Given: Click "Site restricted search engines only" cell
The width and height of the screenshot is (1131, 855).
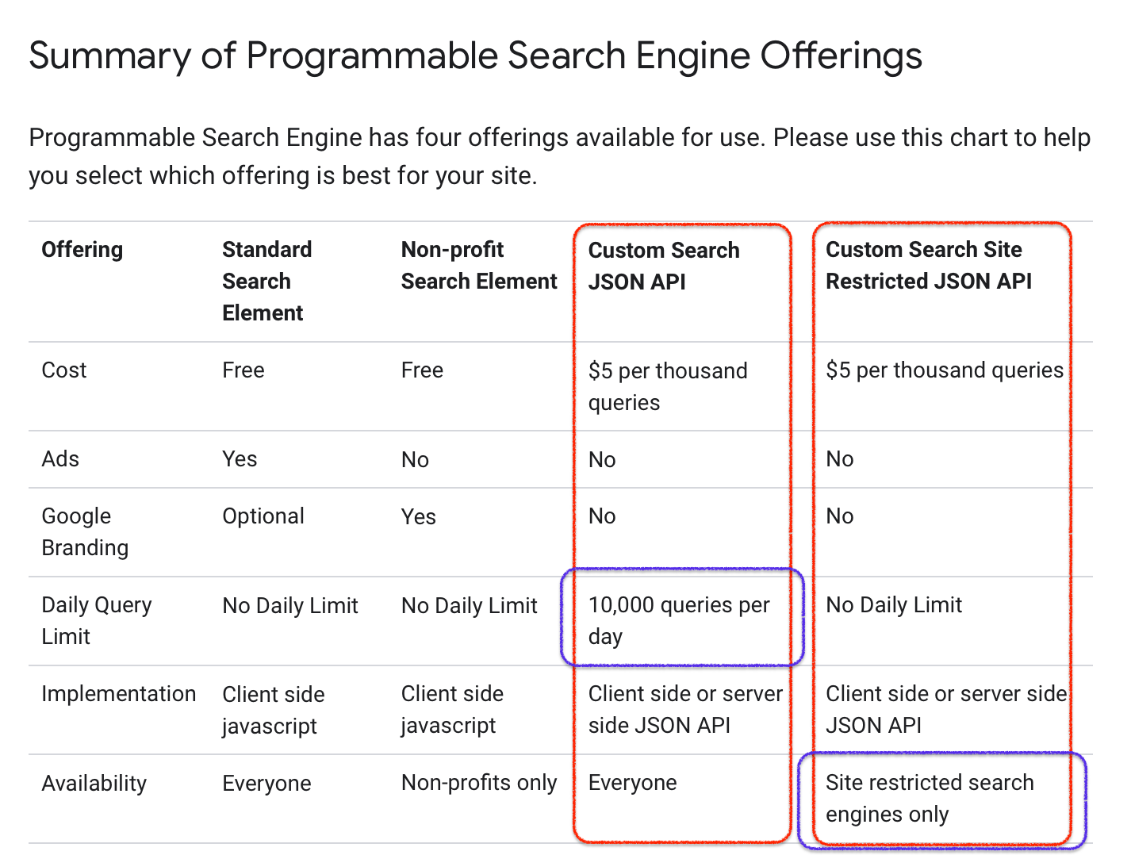Looking at the screenshot, I should click(929, 799).
